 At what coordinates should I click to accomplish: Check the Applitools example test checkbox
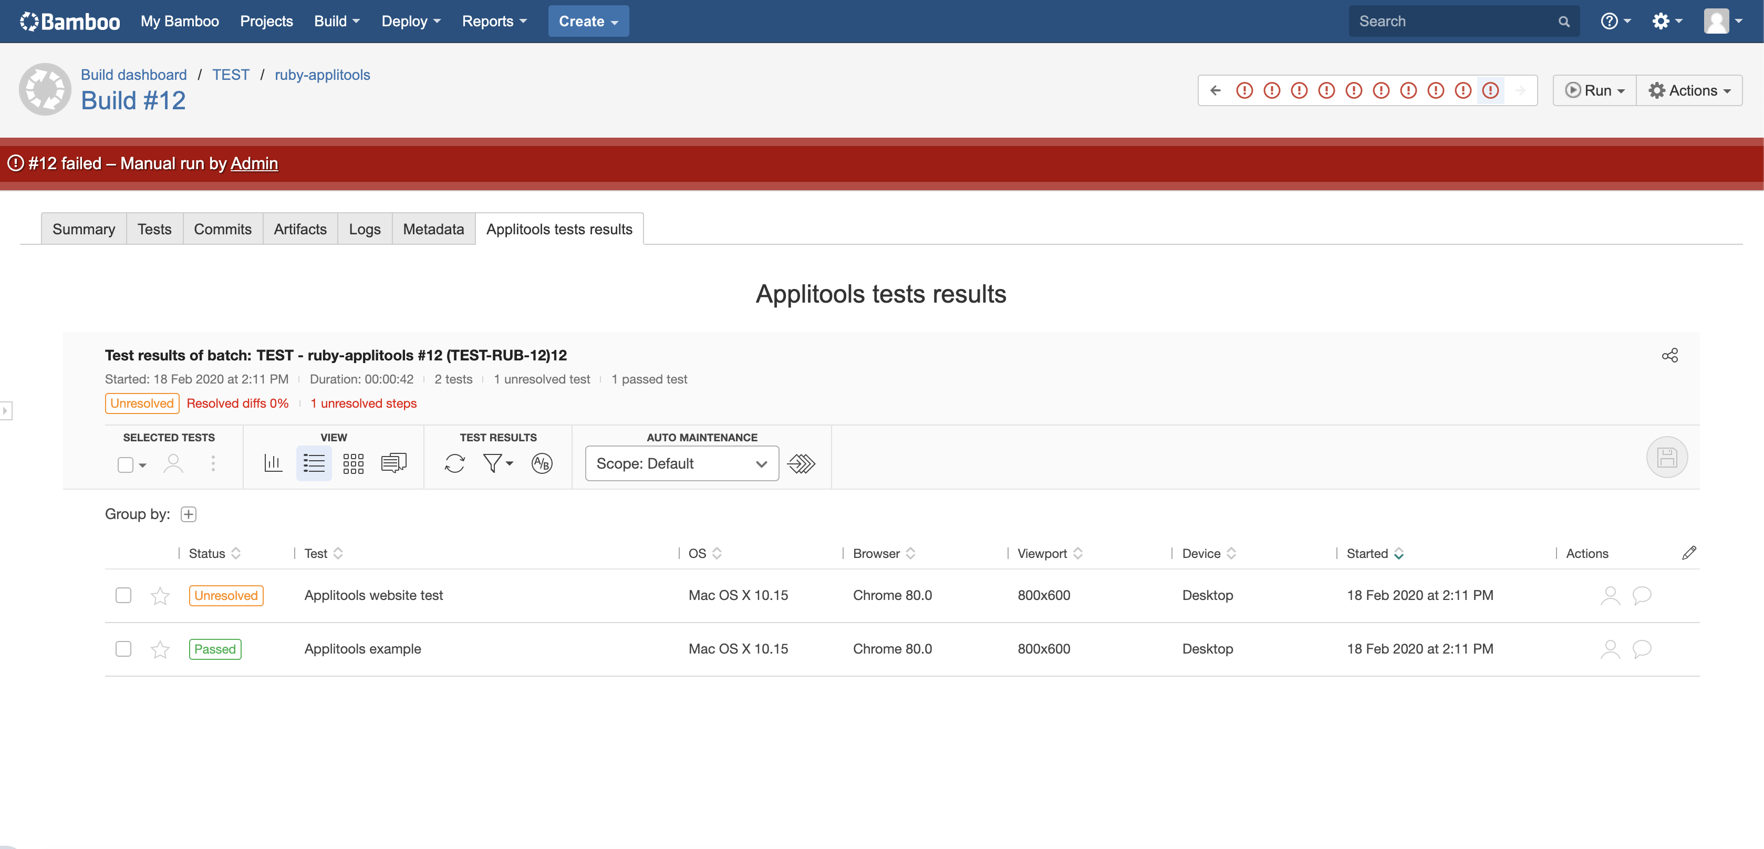pos(123,648)
